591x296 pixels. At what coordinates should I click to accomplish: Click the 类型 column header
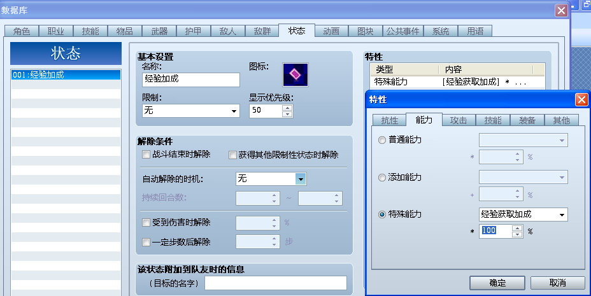pyautogui.click(x=404, y=69)
